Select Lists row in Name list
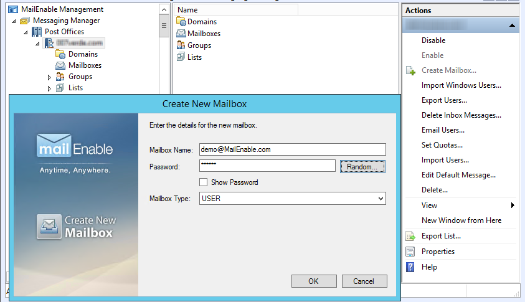 [189, 57]
